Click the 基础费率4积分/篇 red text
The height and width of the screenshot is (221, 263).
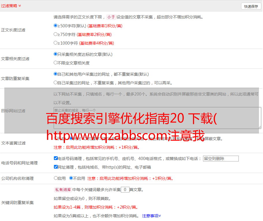click(x=96, y=43)
